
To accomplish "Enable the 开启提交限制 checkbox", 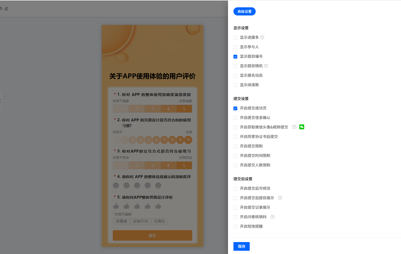I will [x=235, y=146].
